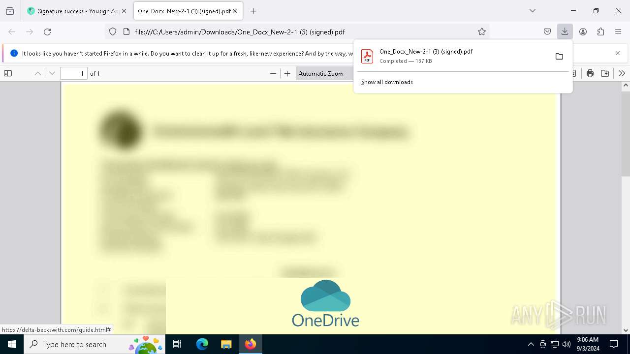The width and height of the screenshot is (630, 354).
Task: Open Firefox account icon
Action: click(583, 31)
